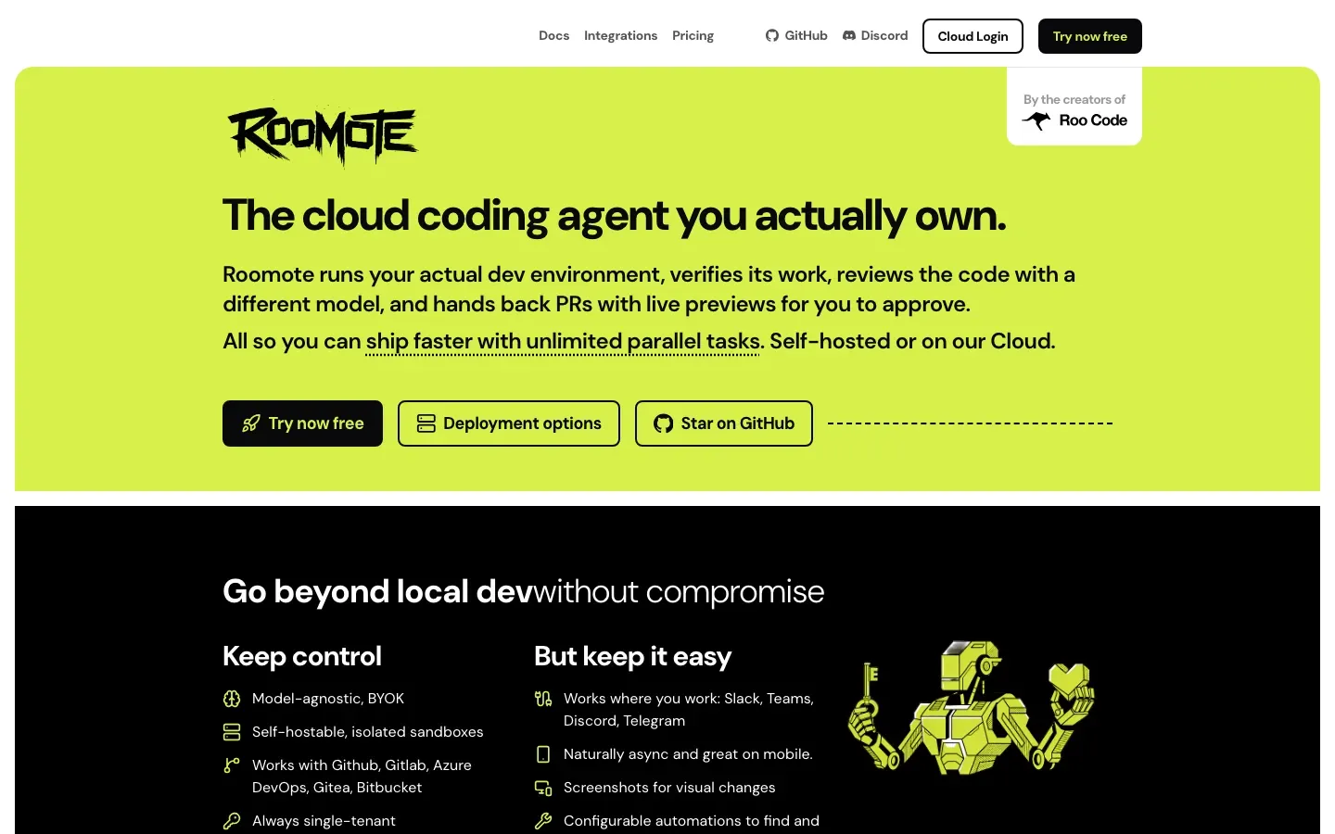Screen dimensions: 1335x834
Task: Click the screen icon beside Screenshots for visual changes
Action: pos(543,788)
